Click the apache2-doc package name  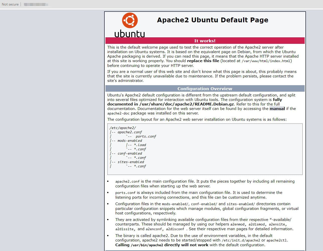pos(118,113)
